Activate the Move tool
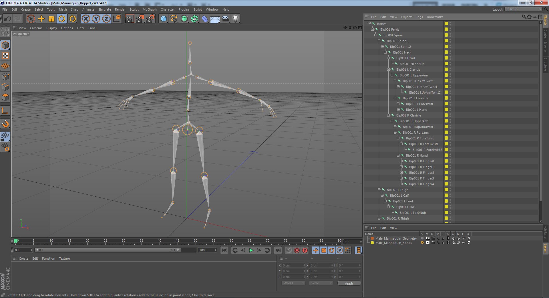 coord(41,19)
